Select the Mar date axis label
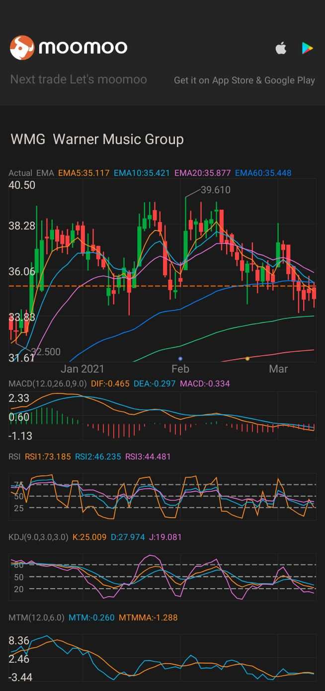Image resolution: width=325 pixels, height=691 pixels. coord(278,369)
